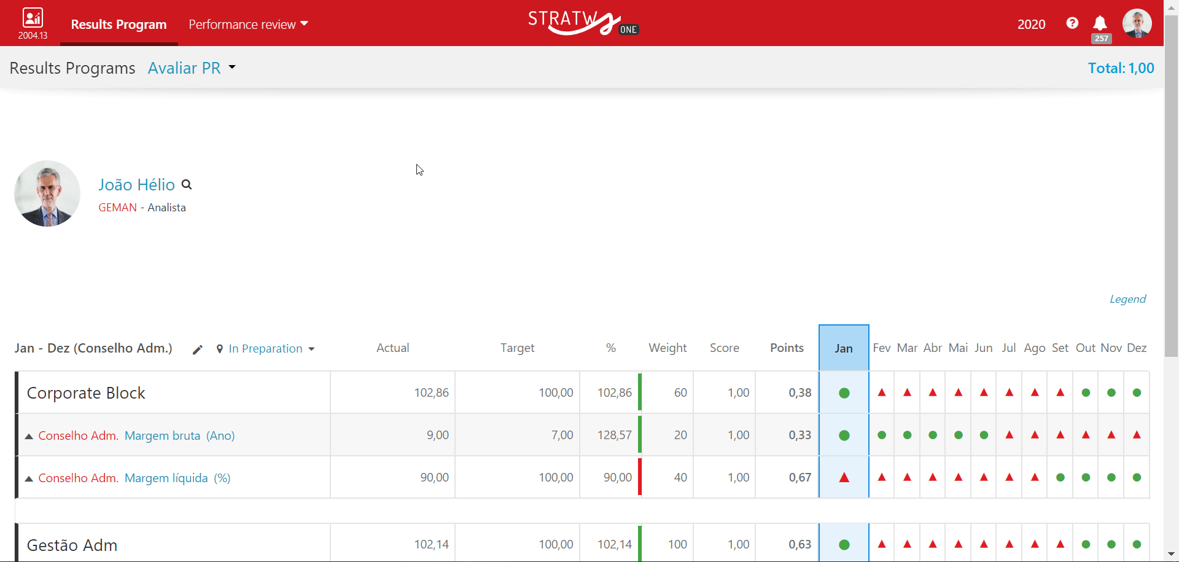Click the page vertical scrollbar thumb
1179x562 pixels.
(1172, 187)
